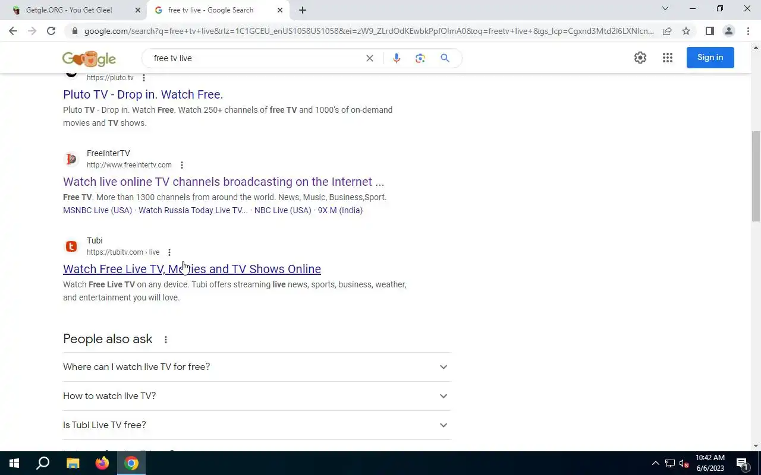Open Google quick settings gear
Screen dimensions: 761x475
click(640, 58)
